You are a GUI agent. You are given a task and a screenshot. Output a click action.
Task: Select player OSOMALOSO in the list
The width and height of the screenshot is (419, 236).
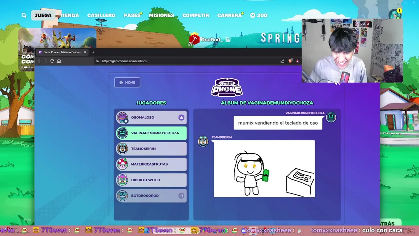(151, 117)
